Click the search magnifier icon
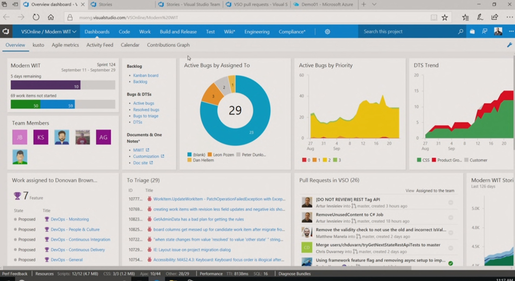Viewport: 515px width, 281px height. (x=460, y=32)
